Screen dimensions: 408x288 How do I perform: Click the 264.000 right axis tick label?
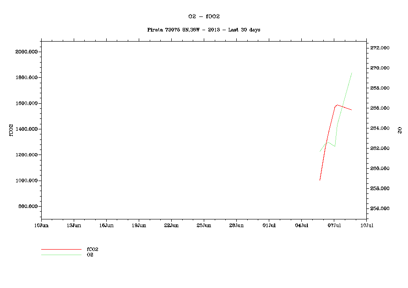[x=380, y=128]
